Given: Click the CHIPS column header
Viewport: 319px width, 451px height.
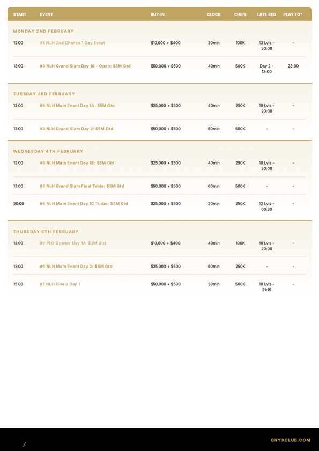Looking at the screenshot, I should (240, 14).
